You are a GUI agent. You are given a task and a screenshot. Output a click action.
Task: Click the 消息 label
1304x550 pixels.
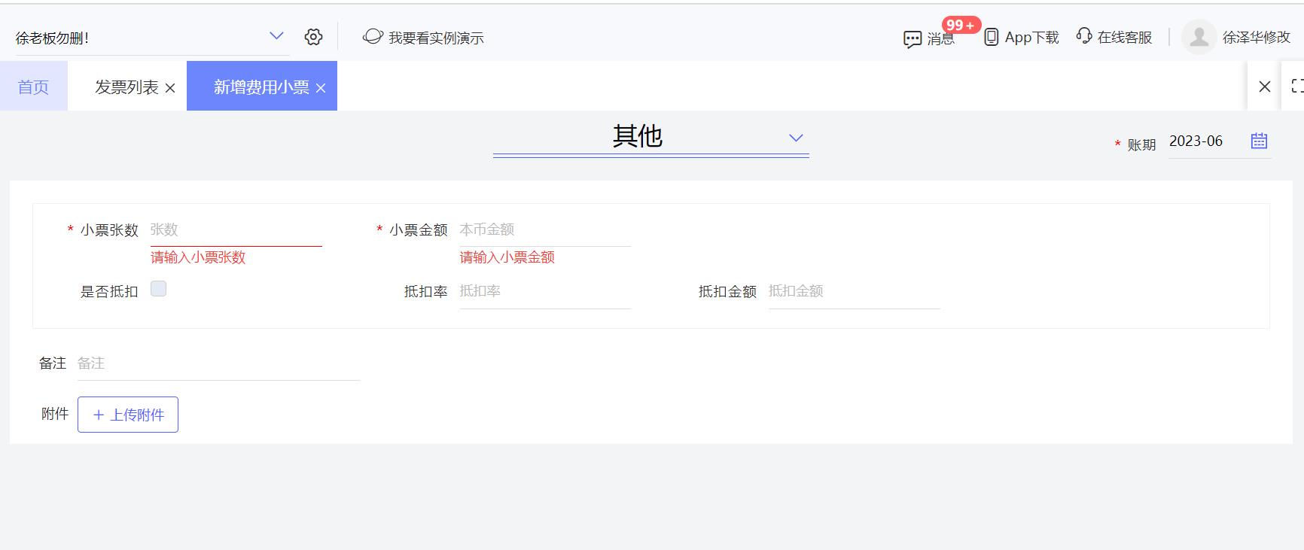pyautogui.click(x=940, y=39)
